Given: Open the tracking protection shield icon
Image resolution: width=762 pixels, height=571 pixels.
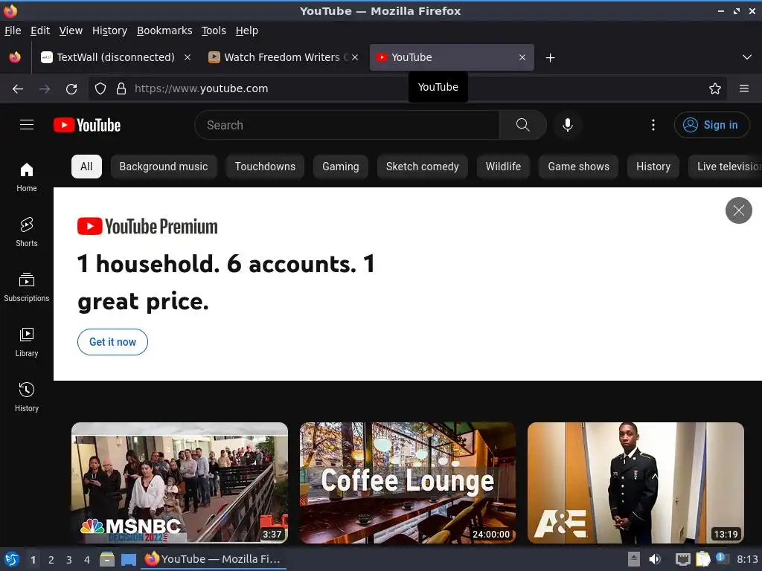Looking at the screenshot, I should coord(100,89).
